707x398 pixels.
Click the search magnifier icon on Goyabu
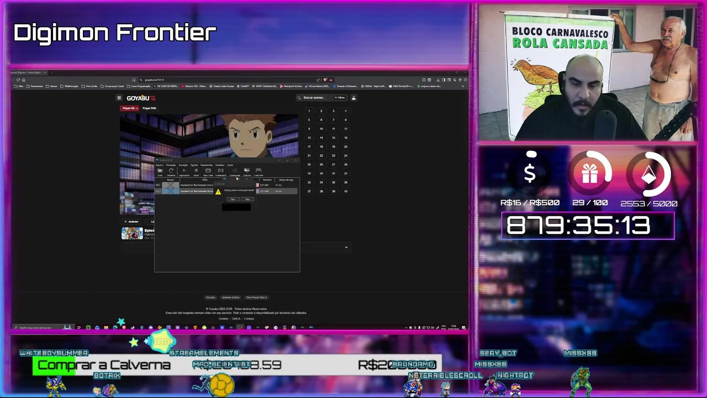tap(299, 98)
